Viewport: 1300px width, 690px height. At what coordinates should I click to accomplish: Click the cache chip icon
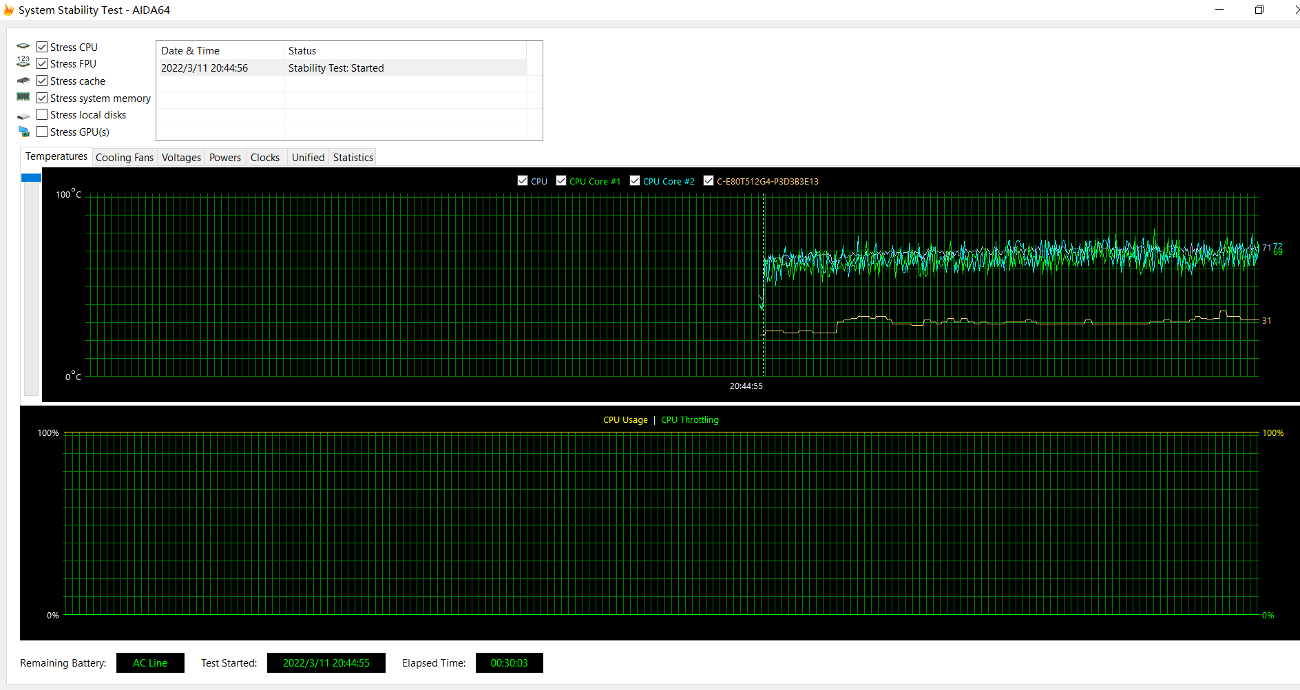(23, 81)
